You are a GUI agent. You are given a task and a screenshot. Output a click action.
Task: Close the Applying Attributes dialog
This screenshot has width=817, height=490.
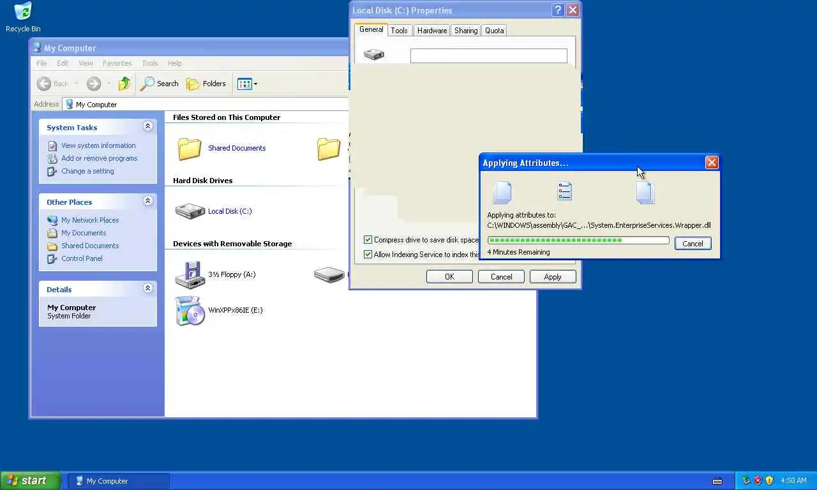712,163
